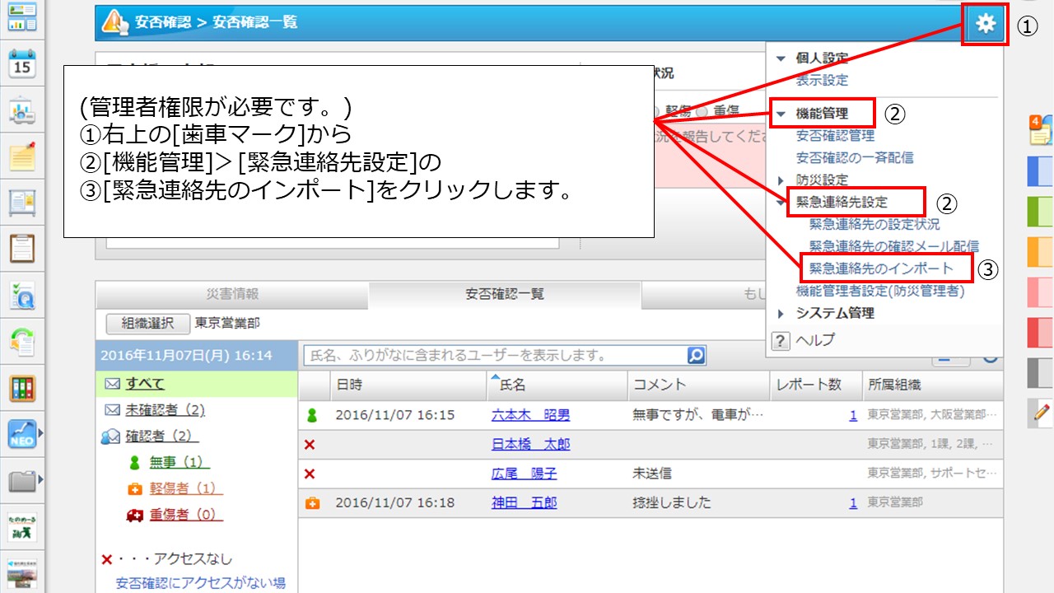Switch to the 安否確認一覧 tab

coord(505,294)
